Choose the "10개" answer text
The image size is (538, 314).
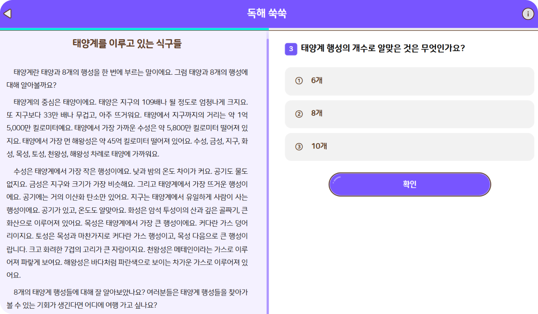pos(319,146)
